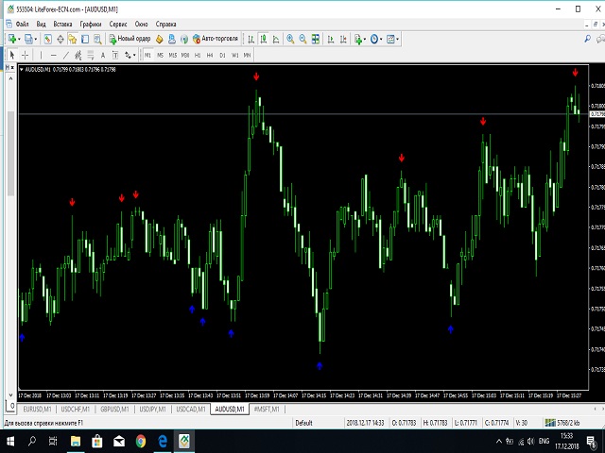Click the Indicators list icon
This screenshot has width=605, height=453.
(x=357, y=39)
